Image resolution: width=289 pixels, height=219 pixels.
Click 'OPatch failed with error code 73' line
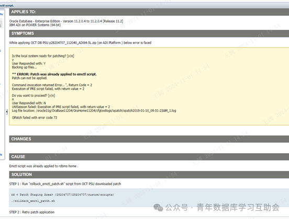pos(35,118)
